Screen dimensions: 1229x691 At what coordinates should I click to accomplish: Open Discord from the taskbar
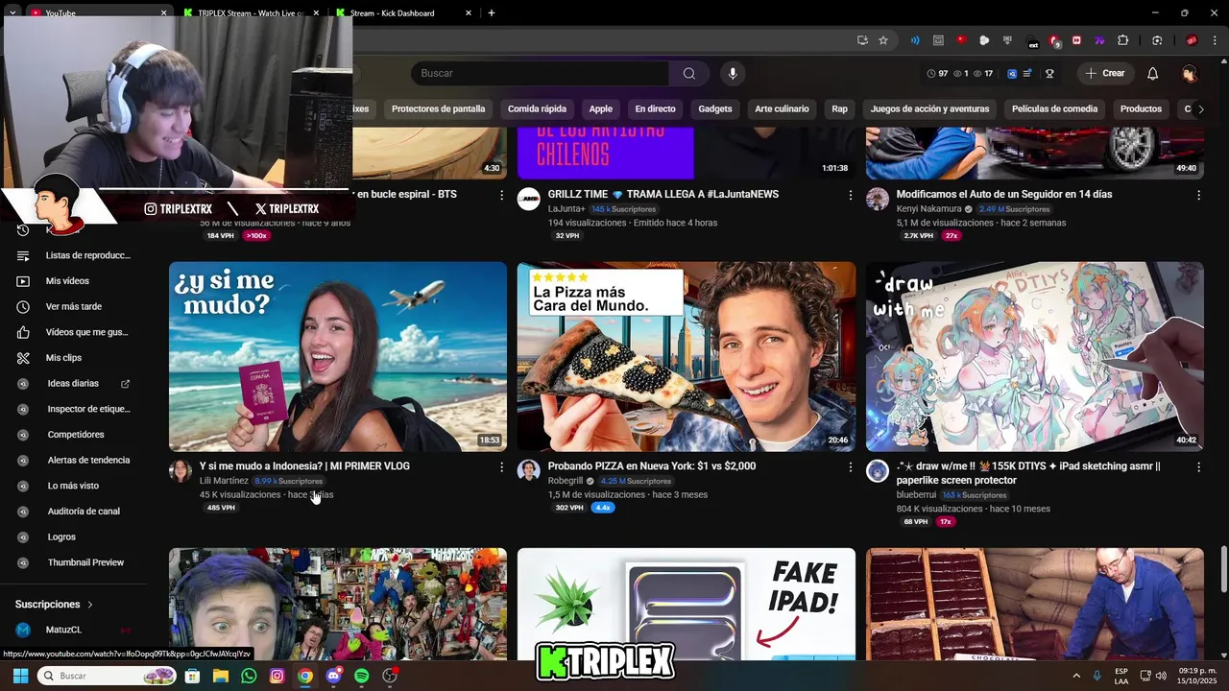coord(333,676)
